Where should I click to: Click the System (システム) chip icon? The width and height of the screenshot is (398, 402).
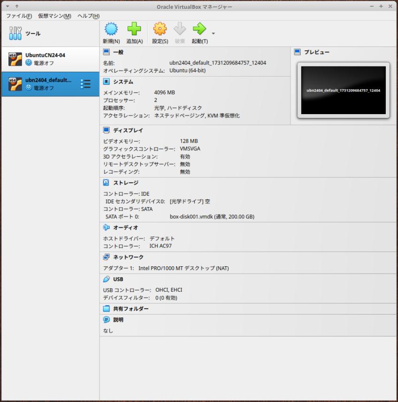coord(107,82)
